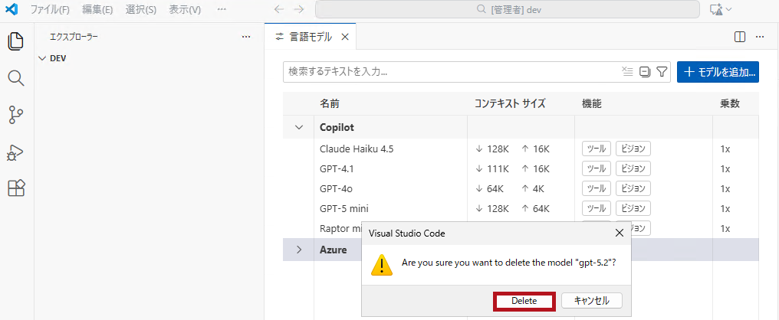Confirm with the Delete button

[x=524, y=301]
